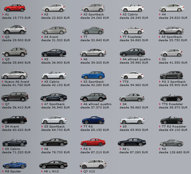This screenshot has height=174, width=191.
Task: Select the A4 Avant wagon image
Action: (x=54, y=31)
